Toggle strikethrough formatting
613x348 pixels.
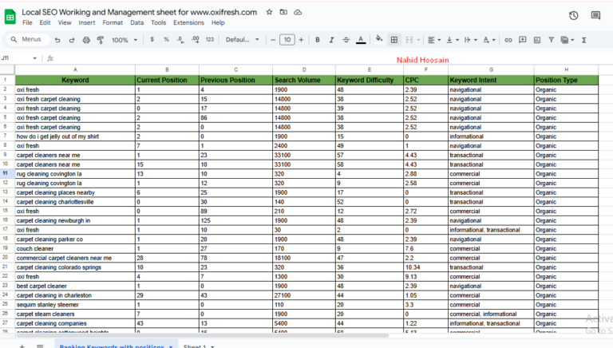tap(346, 40)
